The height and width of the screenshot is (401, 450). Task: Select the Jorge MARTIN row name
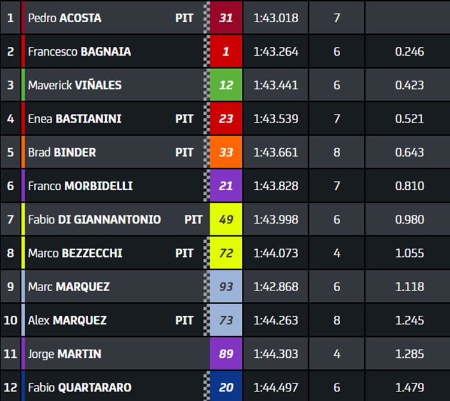65,354
